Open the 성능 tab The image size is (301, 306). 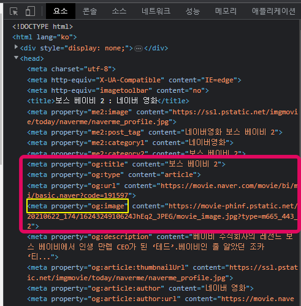point(192,11)
